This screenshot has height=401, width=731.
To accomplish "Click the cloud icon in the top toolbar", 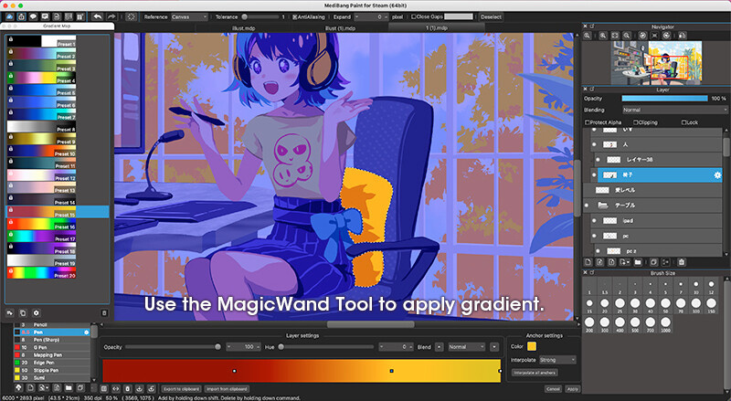I will pos(10,16).
